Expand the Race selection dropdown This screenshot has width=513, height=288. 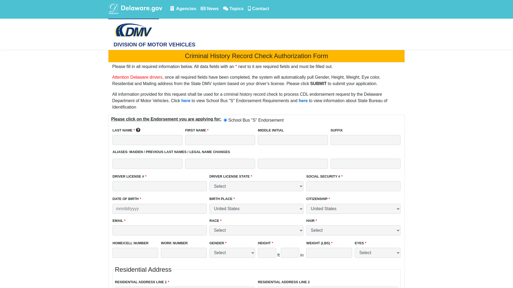[x=256, y=230]
